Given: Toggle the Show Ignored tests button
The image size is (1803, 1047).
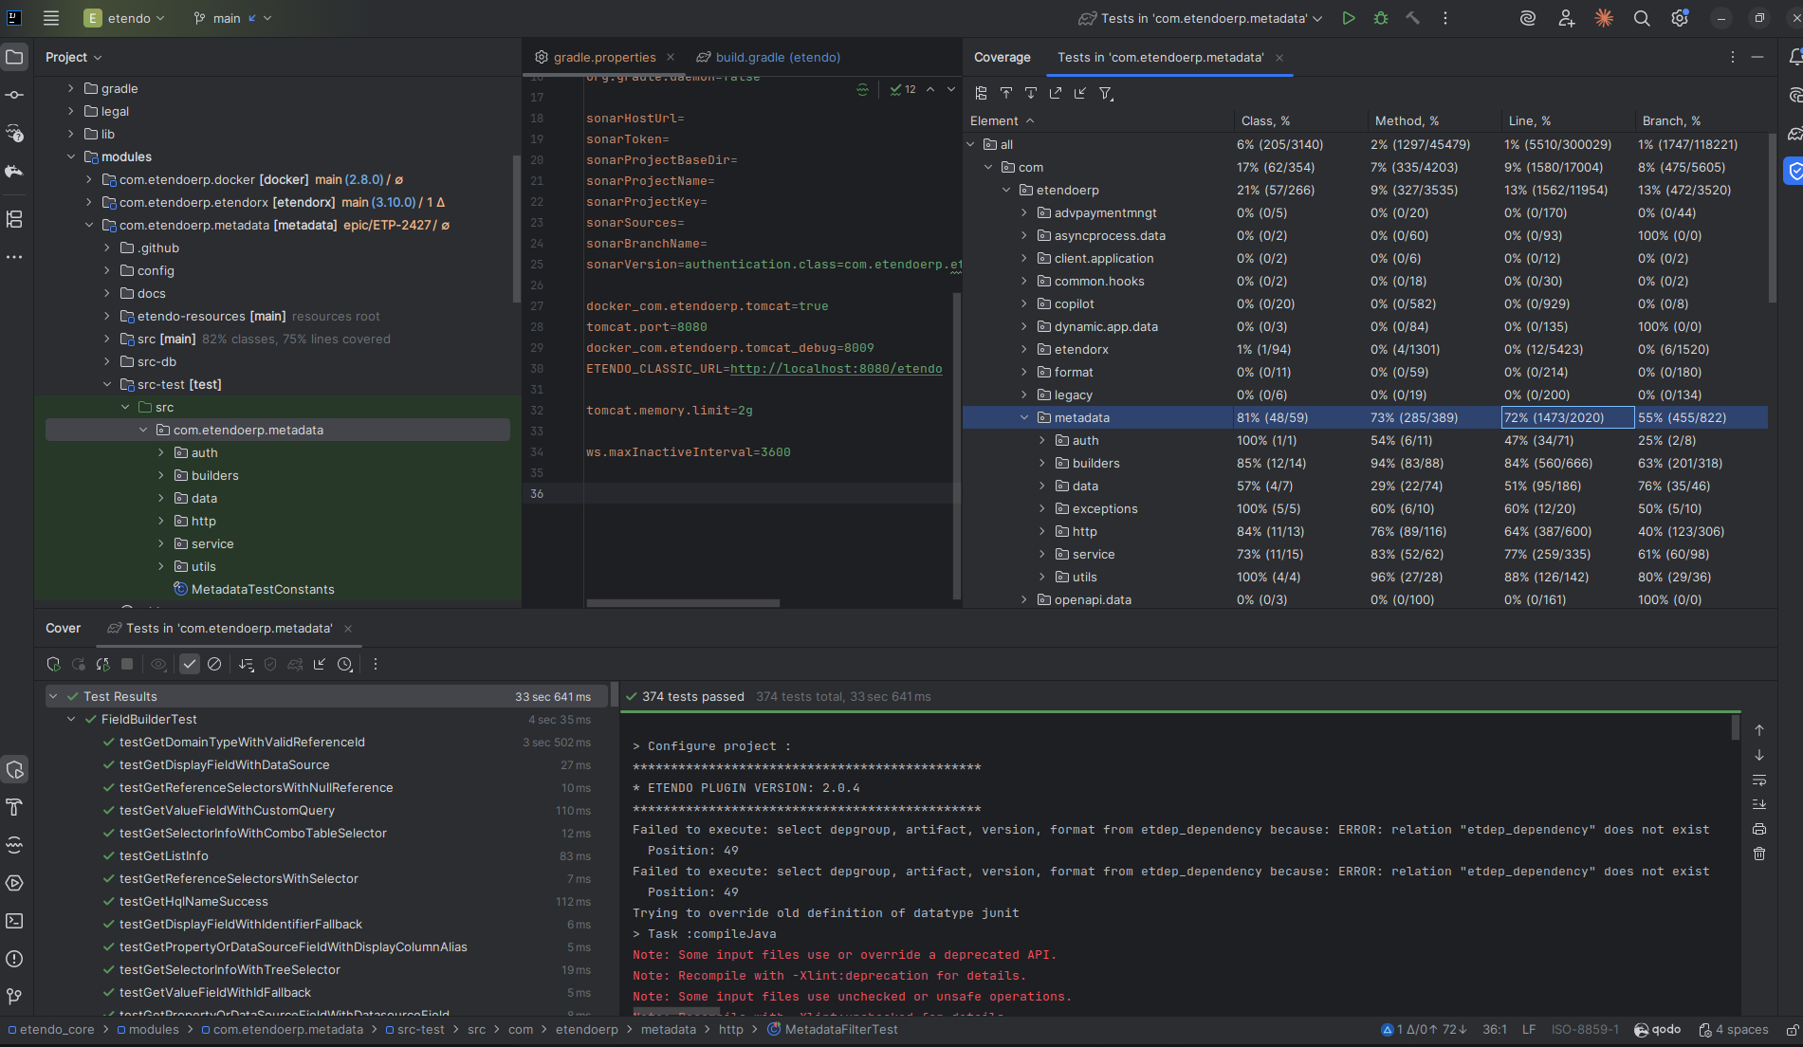Looking at the screenshot, I should point(214,665).
